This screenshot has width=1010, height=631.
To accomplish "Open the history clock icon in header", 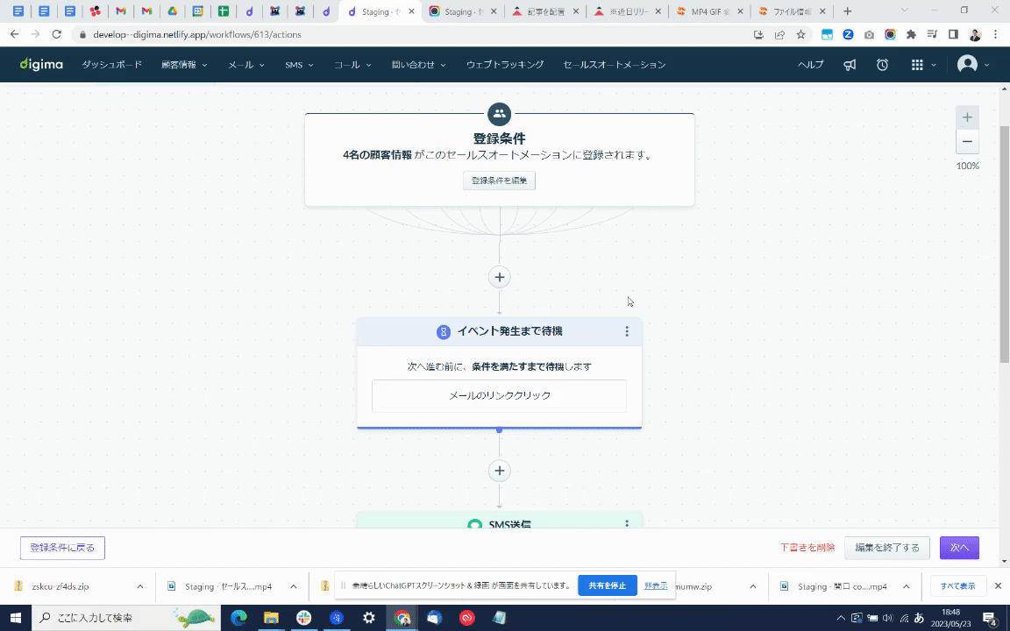I will click(882, 64).
